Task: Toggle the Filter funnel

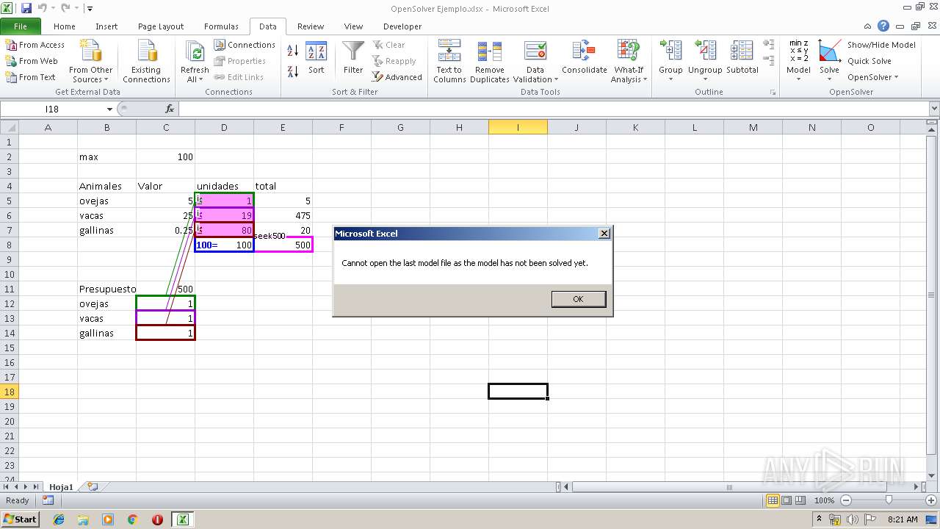Action: coord(353,59)
